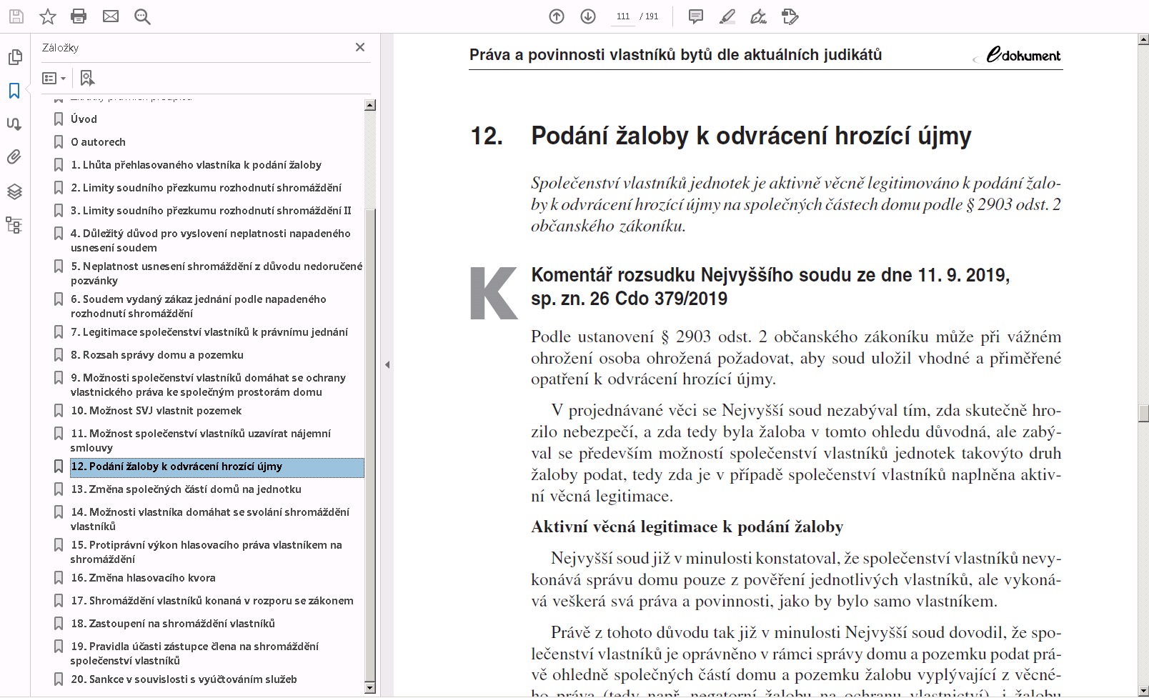
Task: Open bookmark 4. Důležitý důvod pro vyslovení neplatnosti
Action: click(x=211, y=241)
